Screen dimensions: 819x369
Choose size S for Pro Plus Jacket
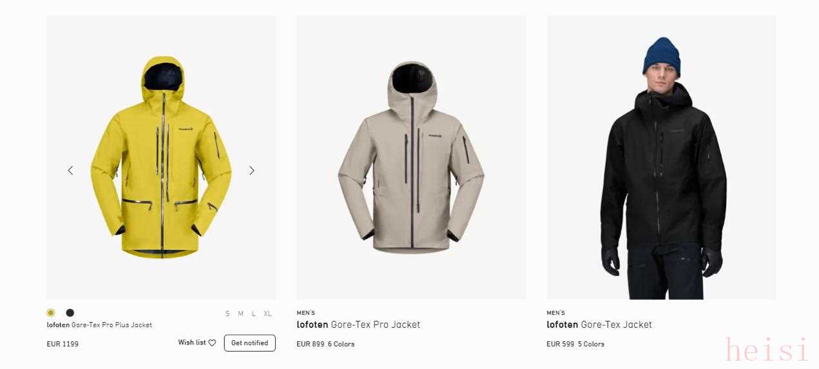227,314
